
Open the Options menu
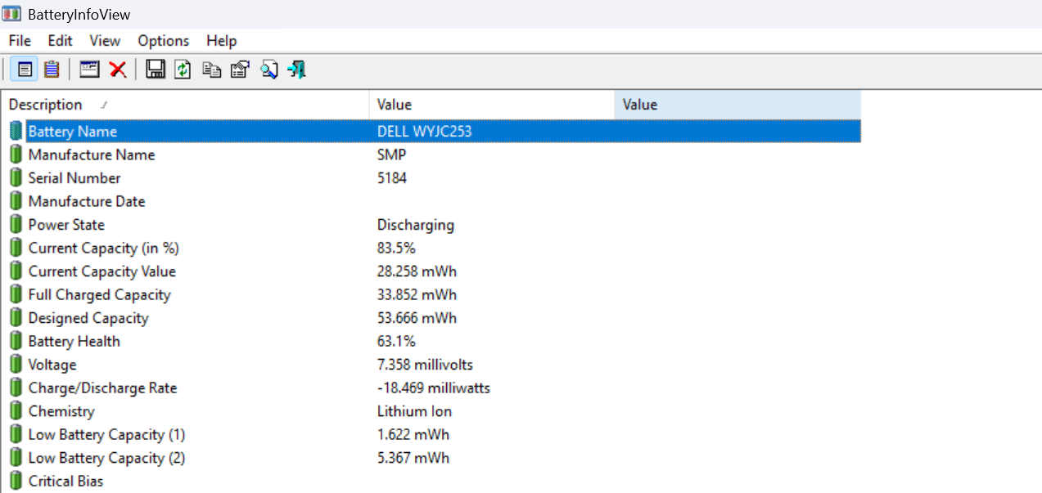click(x=164, y=41)
